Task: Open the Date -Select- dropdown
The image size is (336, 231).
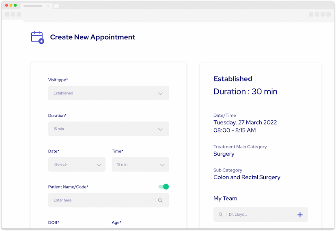Action: click(x=77, y=165)
